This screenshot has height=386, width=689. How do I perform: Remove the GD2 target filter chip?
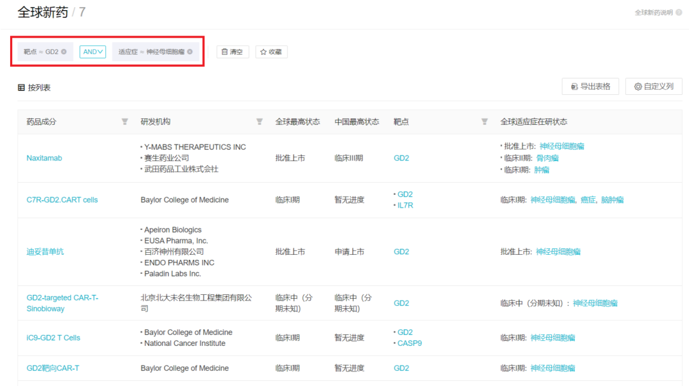coord(64,52)
